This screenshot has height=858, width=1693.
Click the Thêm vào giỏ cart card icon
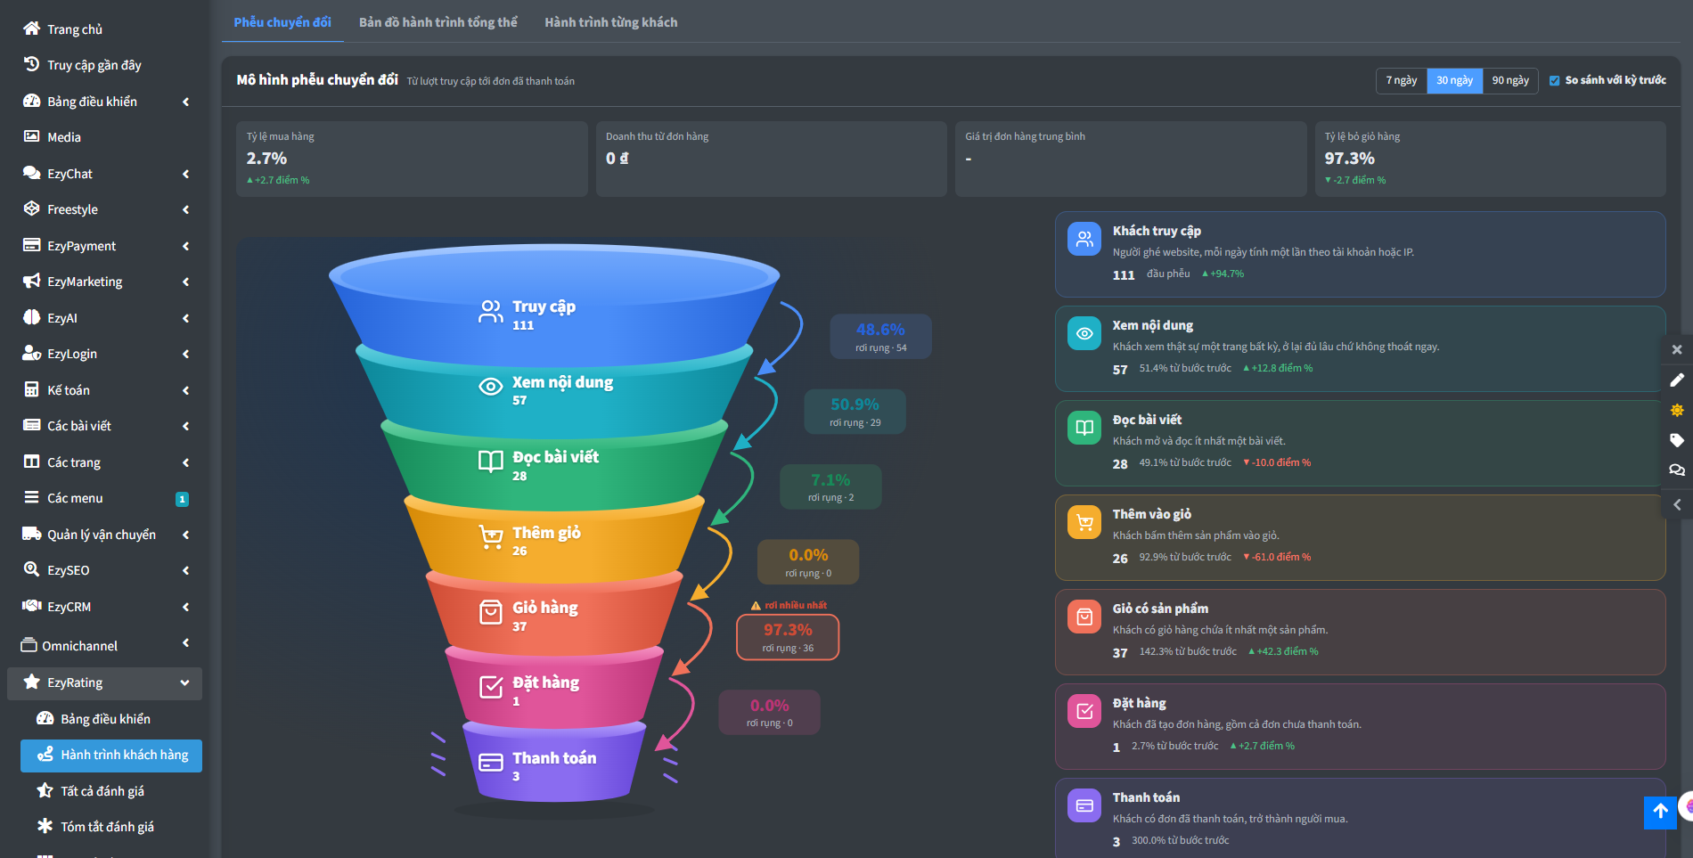[x=1084, y=522]
